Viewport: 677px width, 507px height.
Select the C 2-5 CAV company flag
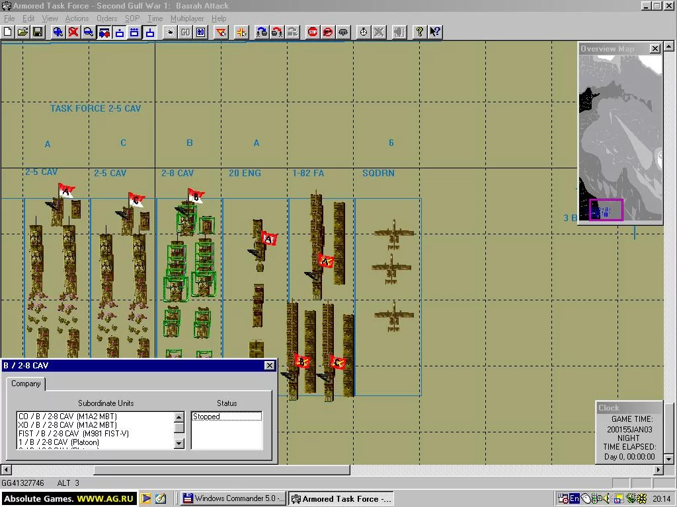[x=136, y=199]
